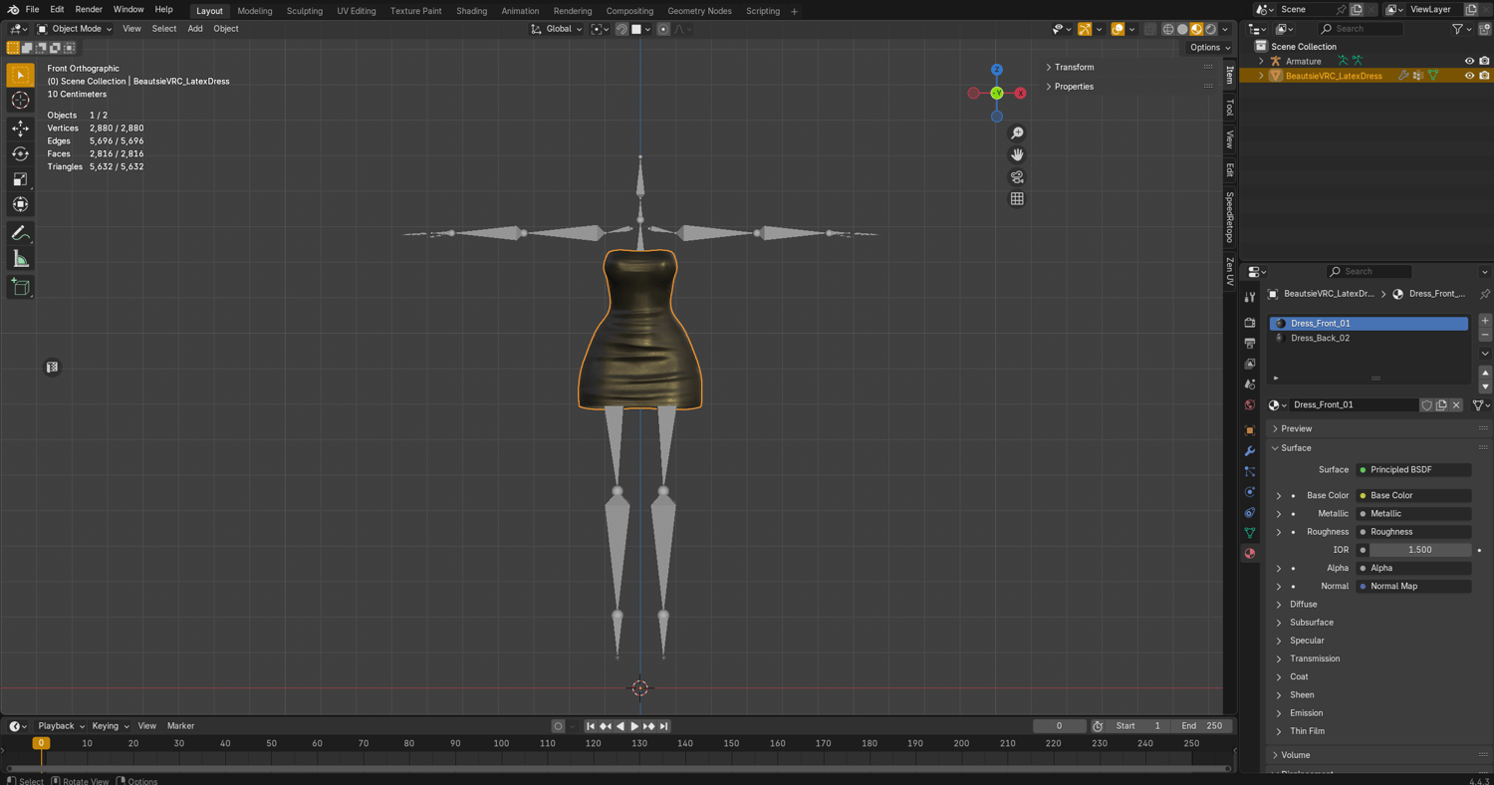Click the Add Cube tool

pos(20,287)
